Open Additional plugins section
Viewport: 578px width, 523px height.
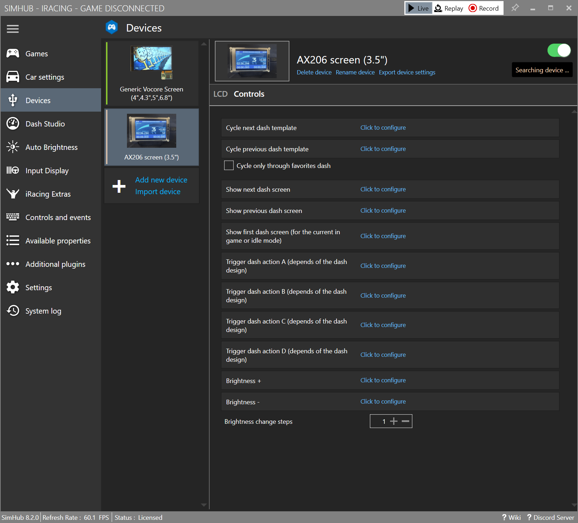(51, 264)
